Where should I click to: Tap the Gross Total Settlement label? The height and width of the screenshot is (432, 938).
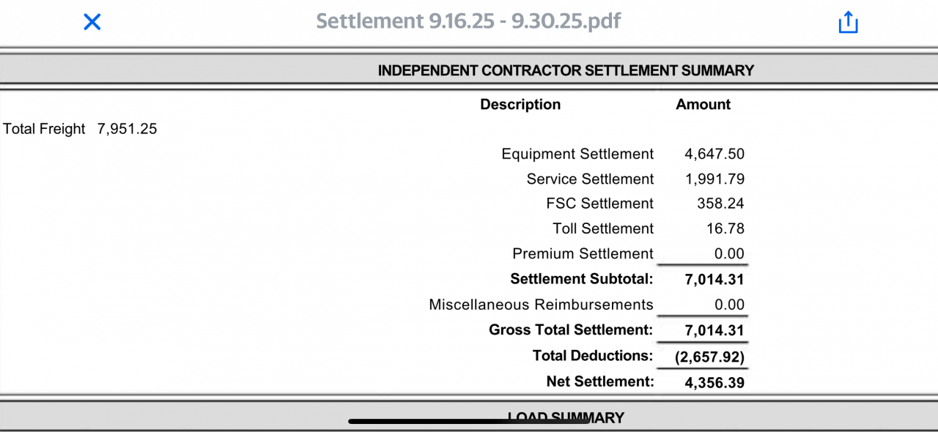[x=571, y=330]
